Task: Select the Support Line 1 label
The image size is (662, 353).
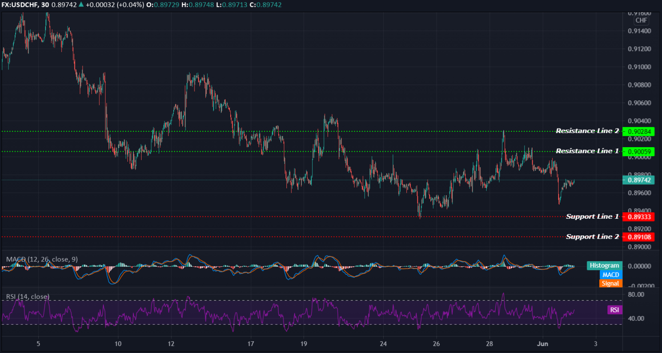Action: pos(592,216)
